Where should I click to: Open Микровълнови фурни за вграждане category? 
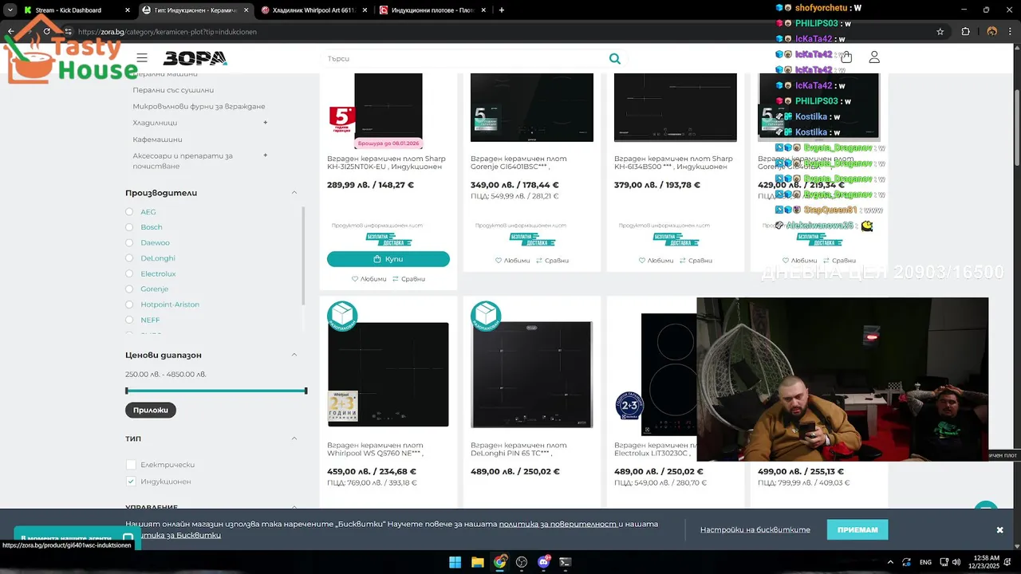click(x=199, y=106)
